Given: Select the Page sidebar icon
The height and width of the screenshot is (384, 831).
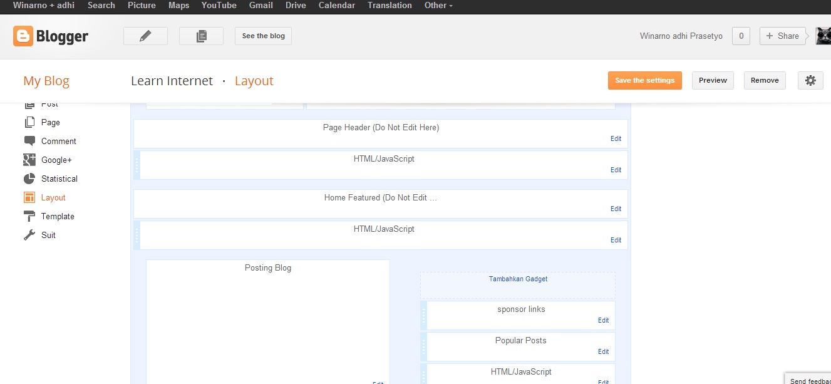Looking at the screenshot, I should (29, 122).
